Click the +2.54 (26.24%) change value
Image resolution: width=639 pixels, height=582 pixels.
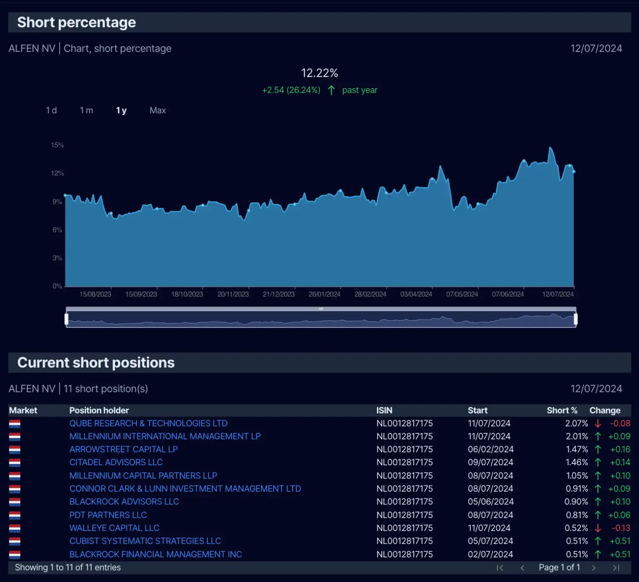point(291,90)
